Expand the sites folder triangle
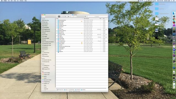Screen dimensions: 176x99 [57, 50]
